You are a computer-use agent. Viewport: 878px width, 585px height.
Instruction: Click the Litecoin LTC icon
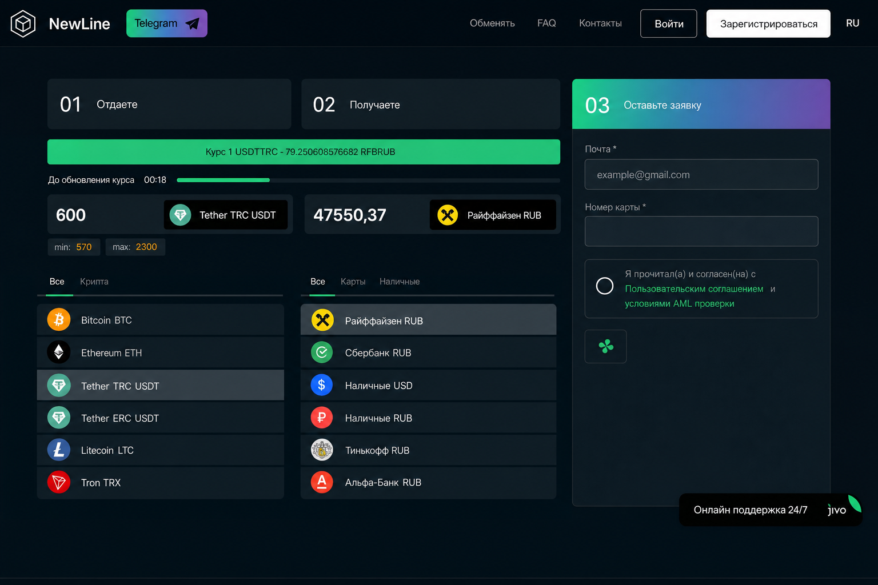59,450
